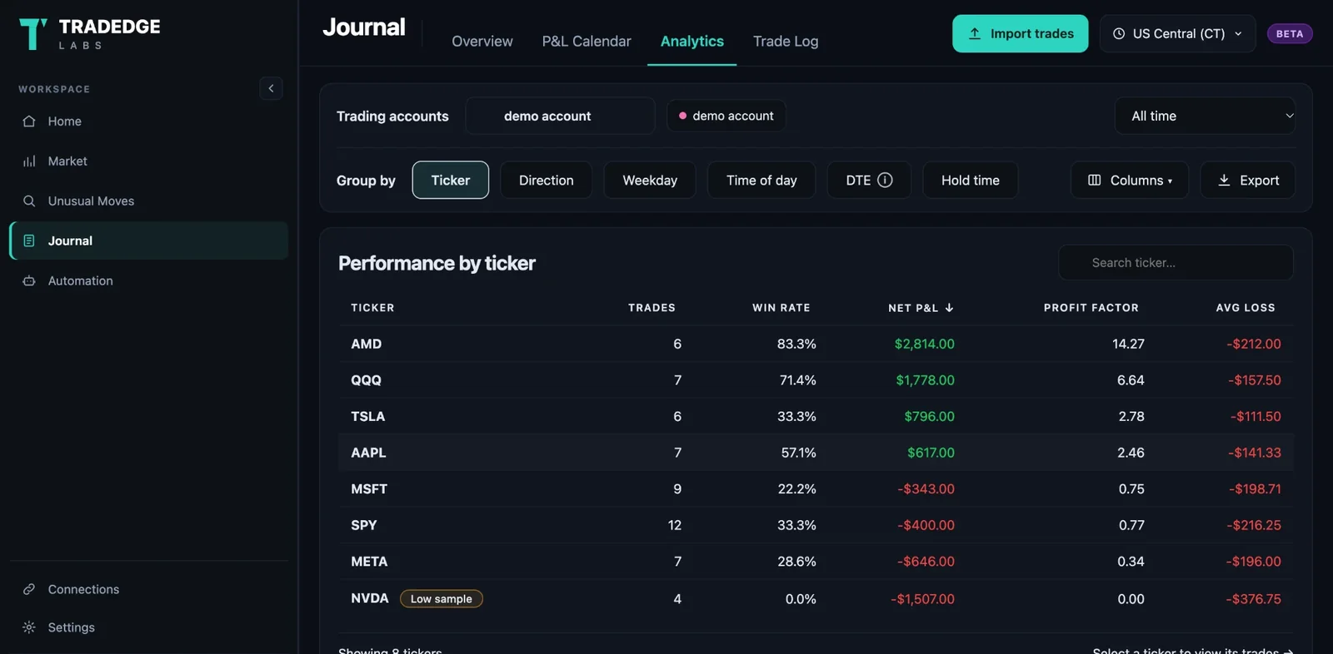The height and width of the screenshot is (654, 1333).
Task: Group by Time of day
Action: point(761,180)
